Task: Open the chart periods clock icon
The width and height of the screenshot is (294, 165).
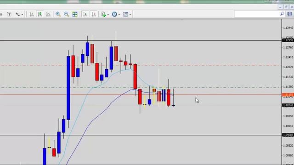Action: coord(114,14)
